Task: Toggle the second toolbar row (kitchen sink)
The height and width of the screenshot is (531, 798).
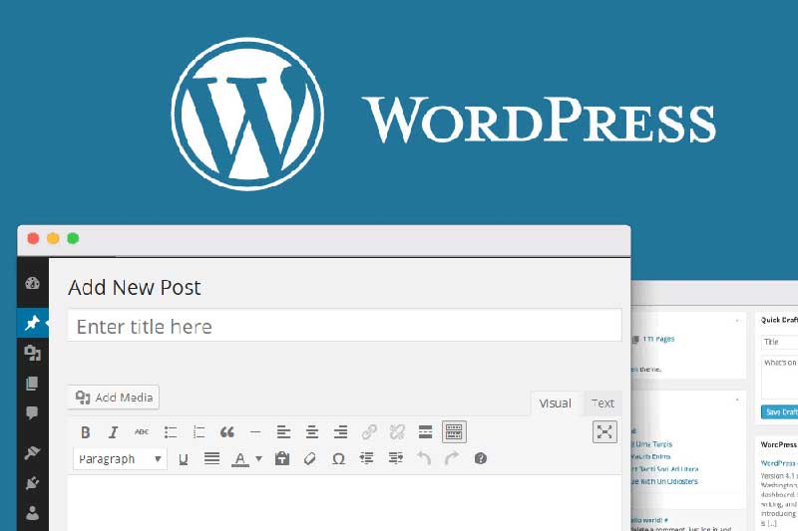Action: (x=454, y=432)
